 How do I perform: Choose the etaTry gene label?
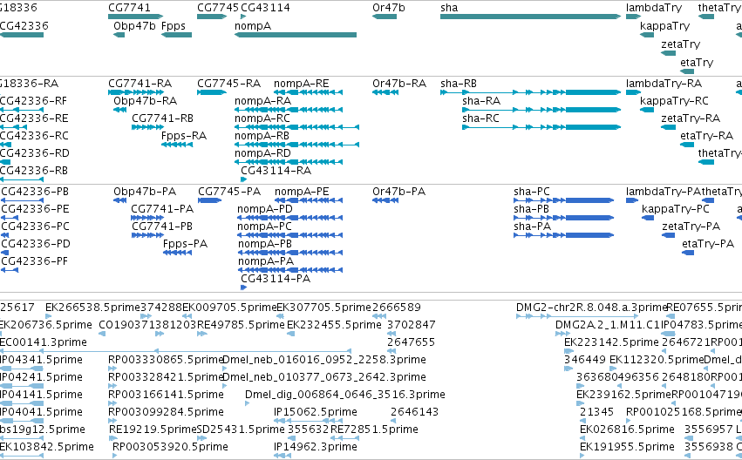point(697,63)
